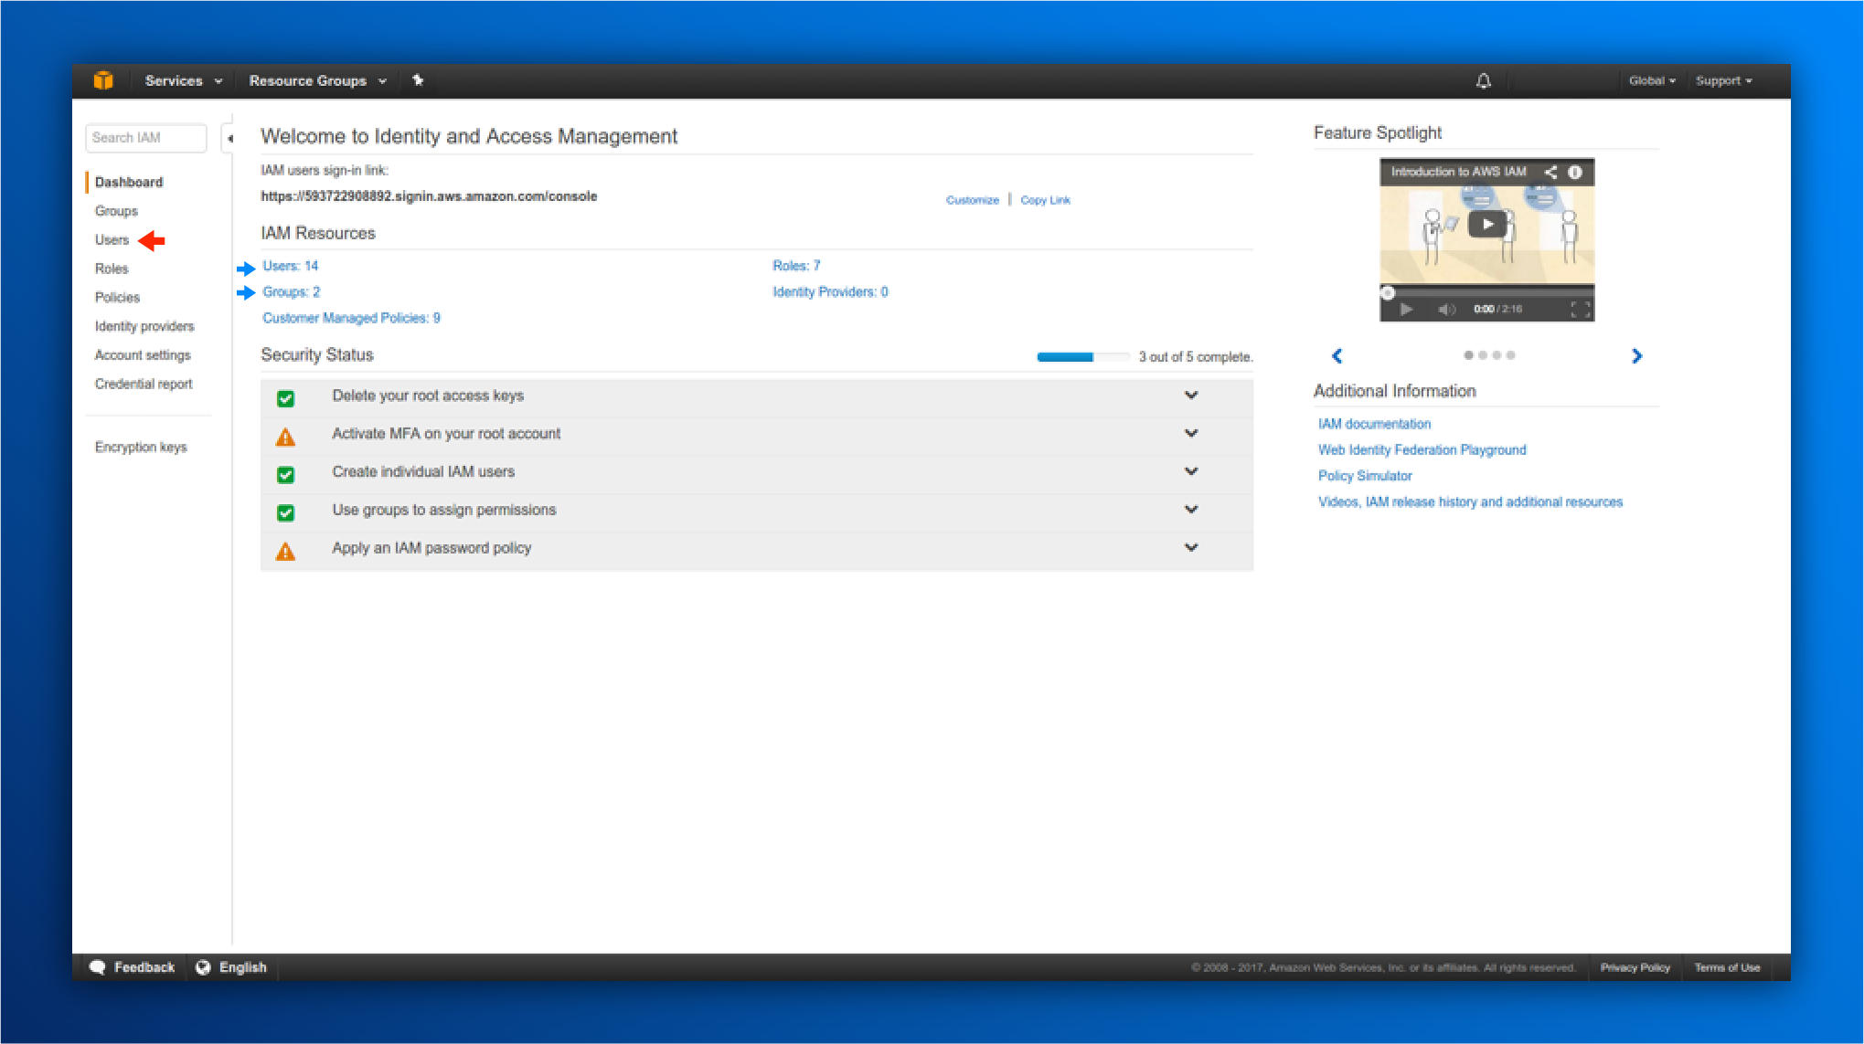The height and width of the screenshot is (1044, 1864).
Task: Open the Groups: 2 resource link
Action: coord(291,292)
